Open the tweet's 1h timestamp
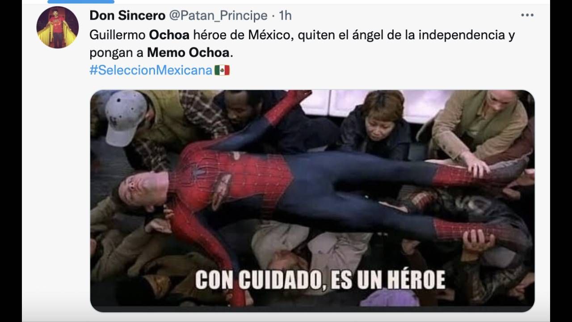This screenshot has height=322, width=572. [285, 16]
